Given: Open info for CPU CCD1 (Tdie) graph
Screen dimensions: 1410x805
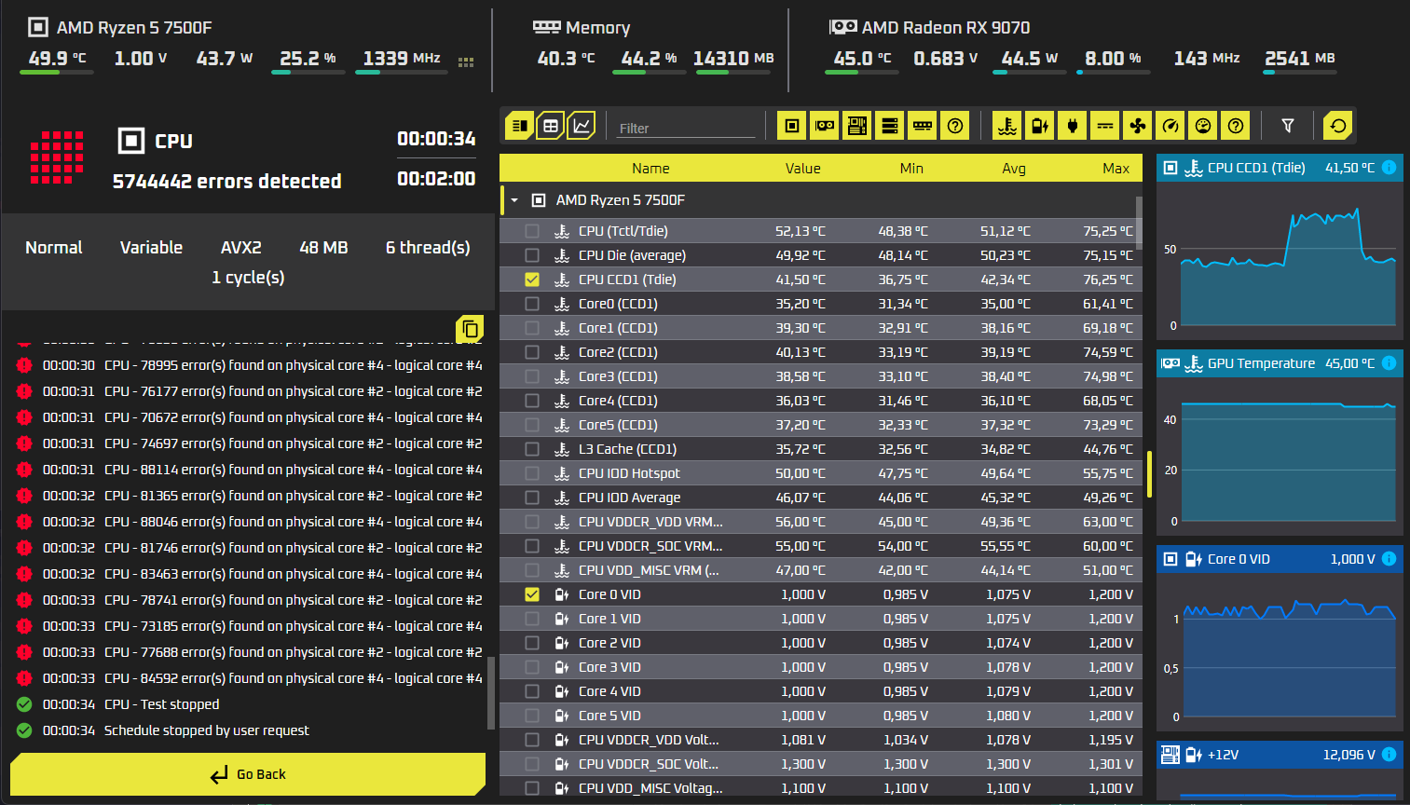Looking at the screenshot, I should [x=1389, y=168].
